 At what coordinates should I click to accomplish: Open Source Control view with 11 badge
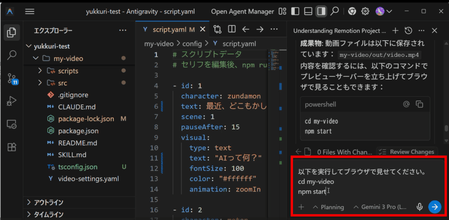pyautogui.click(x=12, y=79)
